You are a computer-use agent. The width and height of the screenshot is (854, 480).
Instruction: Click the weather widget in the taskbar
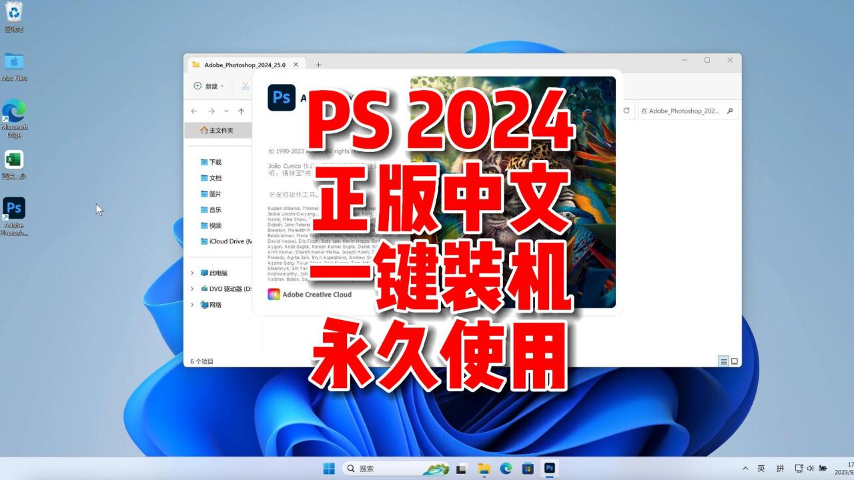[x=437, y=468]
